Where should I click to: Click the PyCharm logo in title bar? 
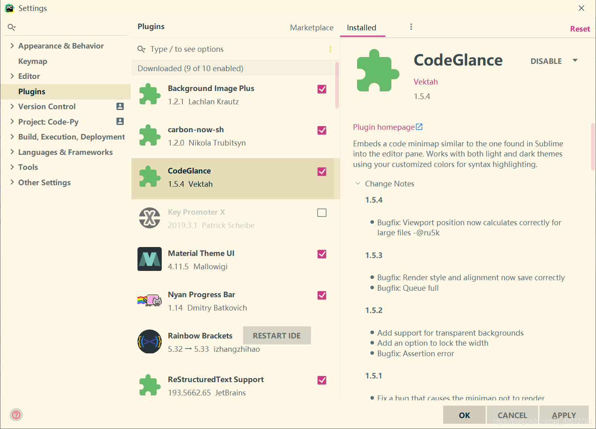click(x=9, y=8)
